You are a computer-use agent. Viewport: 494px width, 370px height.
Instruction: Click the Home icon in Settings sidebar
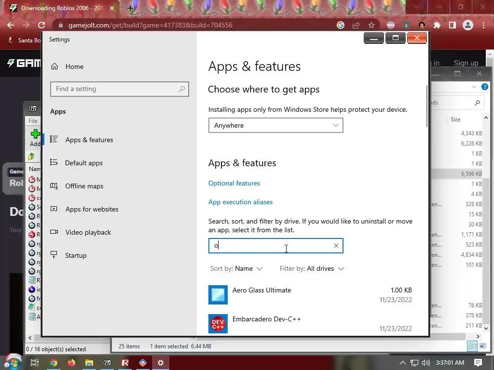pyautogui.click(x=55, y=66)
